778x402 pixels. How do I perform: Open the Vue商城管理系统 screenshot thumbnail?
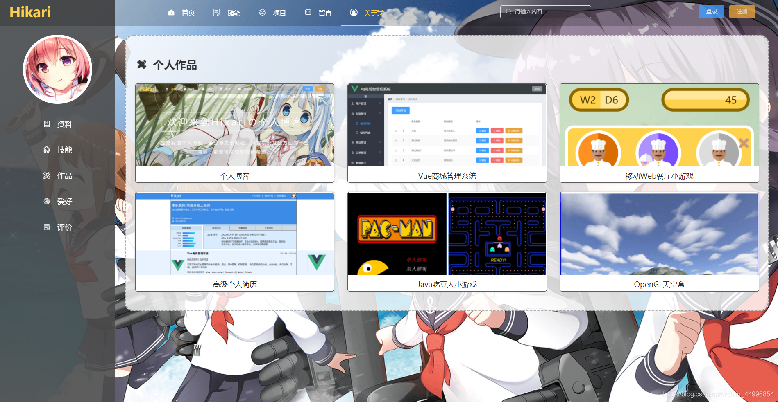[447, 125]
